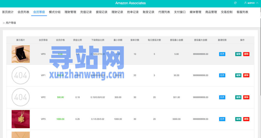Edit the VIP3 level with 编辑
261x138 pixels.
[x=238, y=119]
